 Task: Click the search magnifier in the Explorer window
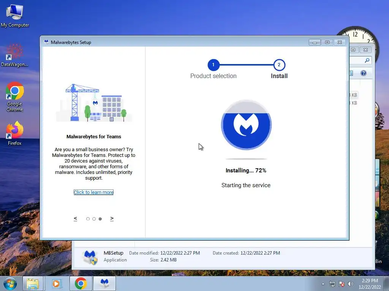point(367,60)
